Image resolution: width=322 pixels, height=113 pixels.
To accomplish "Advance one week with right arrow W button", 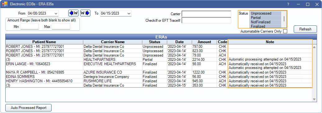I will point(85,13).
